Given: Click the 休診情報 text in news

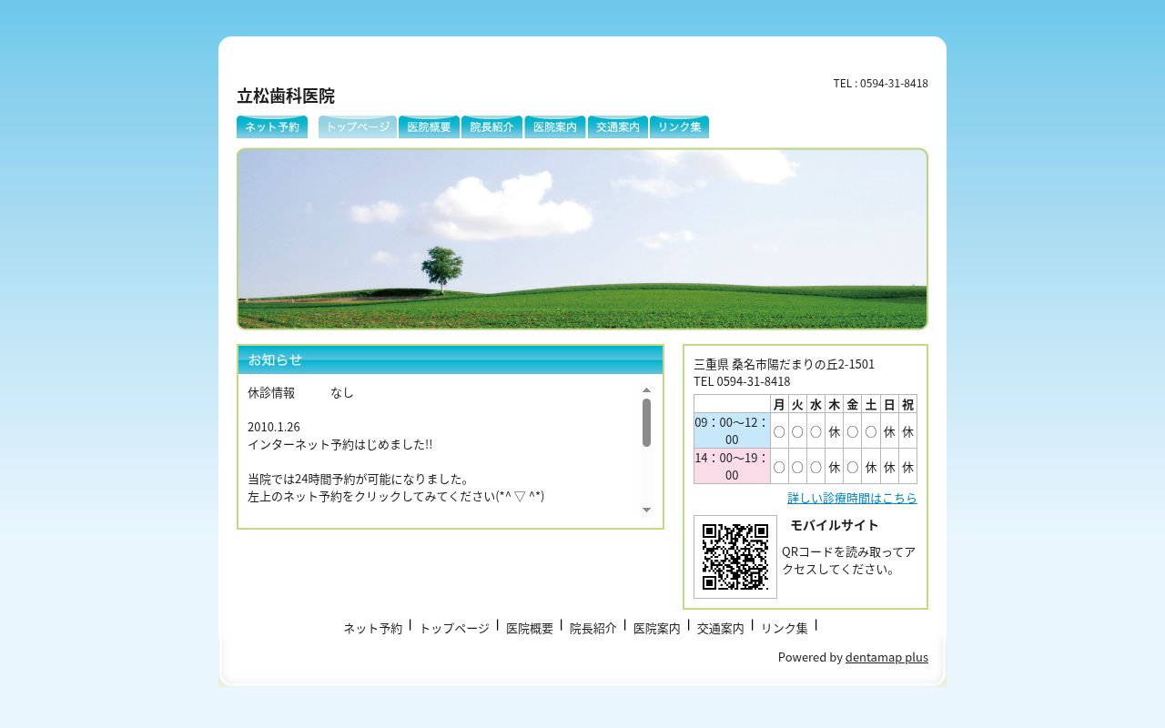Looking at the screenshot, I should tap(271, 392).
